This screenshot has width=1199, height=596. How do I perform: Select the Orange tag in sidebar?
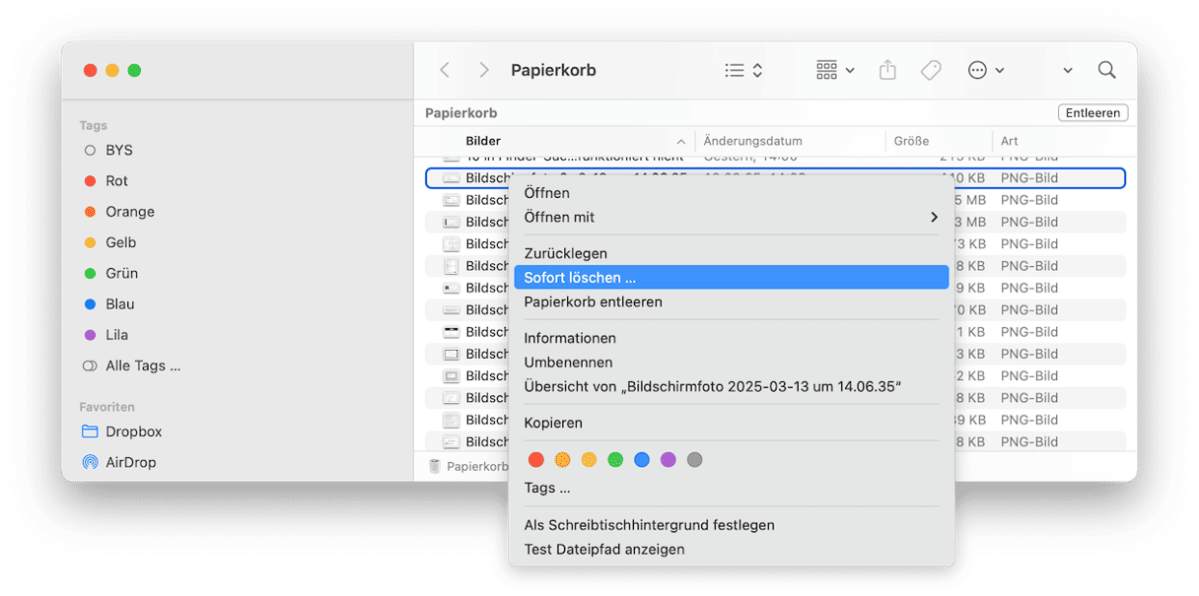[119, 212]
